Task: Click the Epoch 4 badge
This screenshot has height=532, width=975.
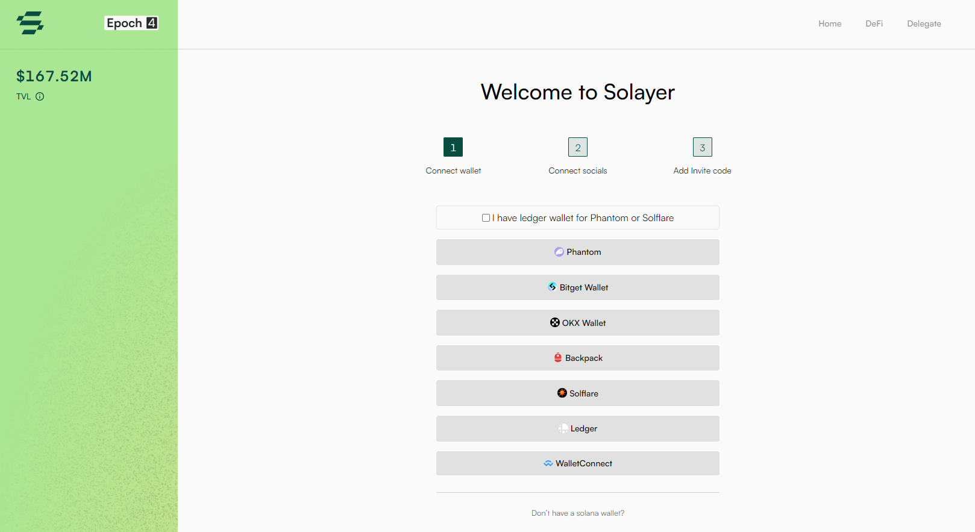Action: point(131,23)
